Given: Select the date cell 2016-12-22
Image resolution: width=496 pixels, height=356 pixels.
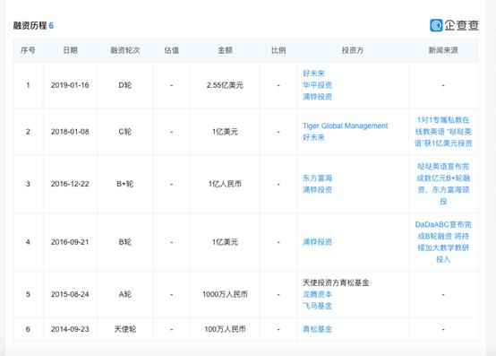Looking at the screenshot, I should 70,184.
